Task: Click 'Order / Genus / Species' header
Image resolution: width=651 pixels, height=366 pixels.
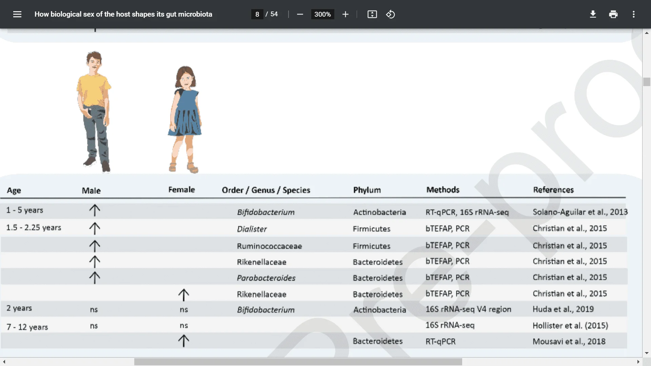Action: tap(266, 190)
